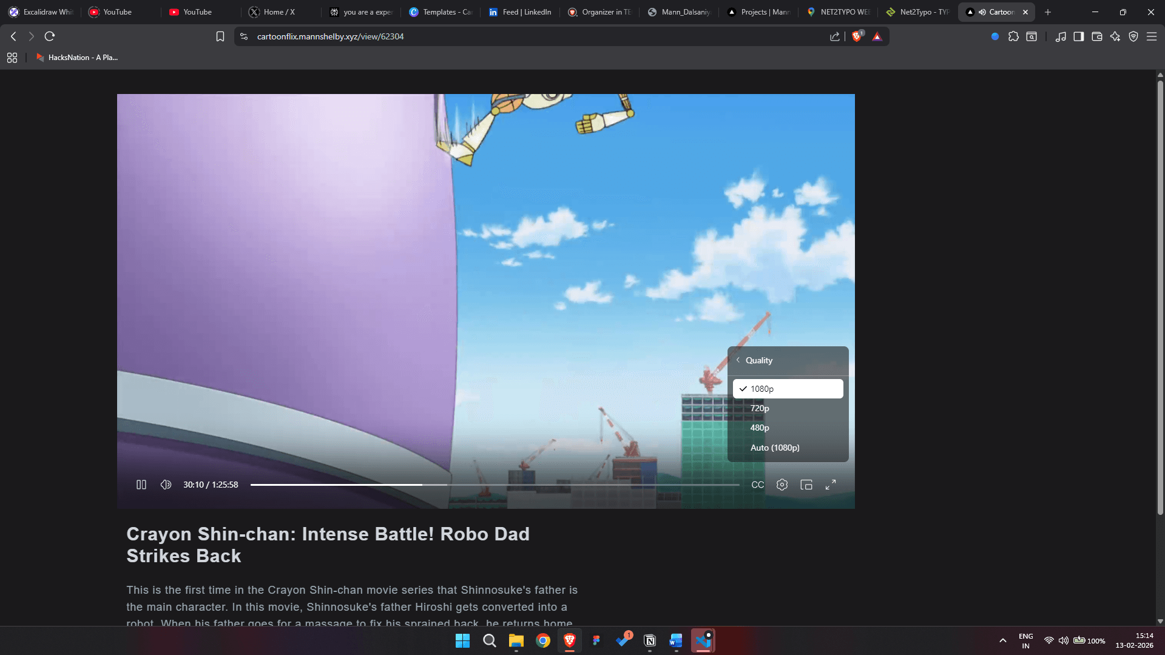
Task: Open the extensions puzzle icon
Action: pos(1013,36)
